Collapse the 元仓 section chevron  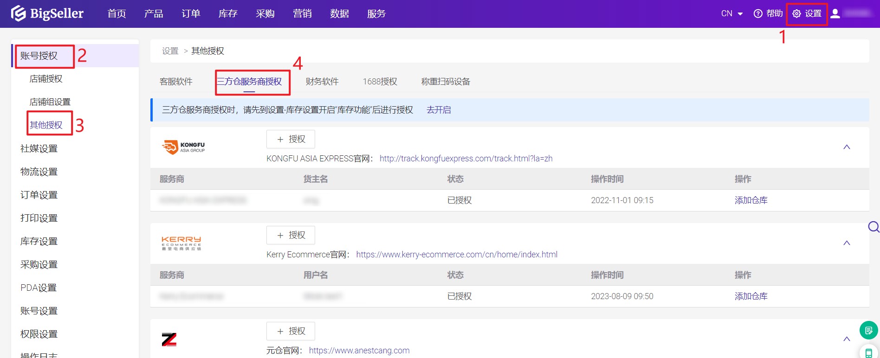847,339
